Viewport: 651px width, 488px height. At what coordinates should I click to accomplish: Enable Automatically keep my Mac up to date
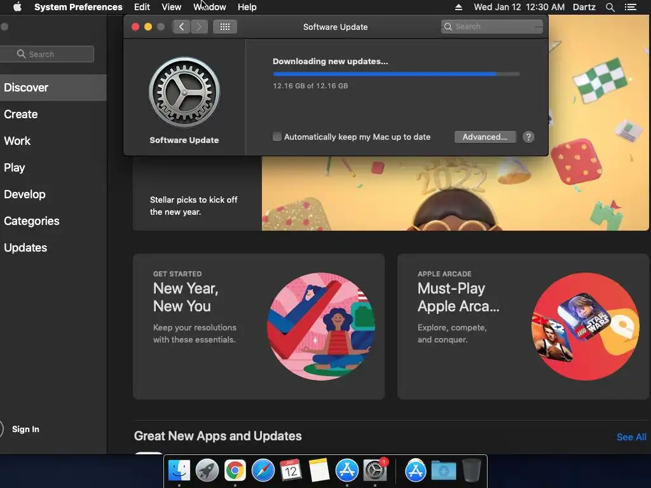pyautogui.click(x=277, y=137)
